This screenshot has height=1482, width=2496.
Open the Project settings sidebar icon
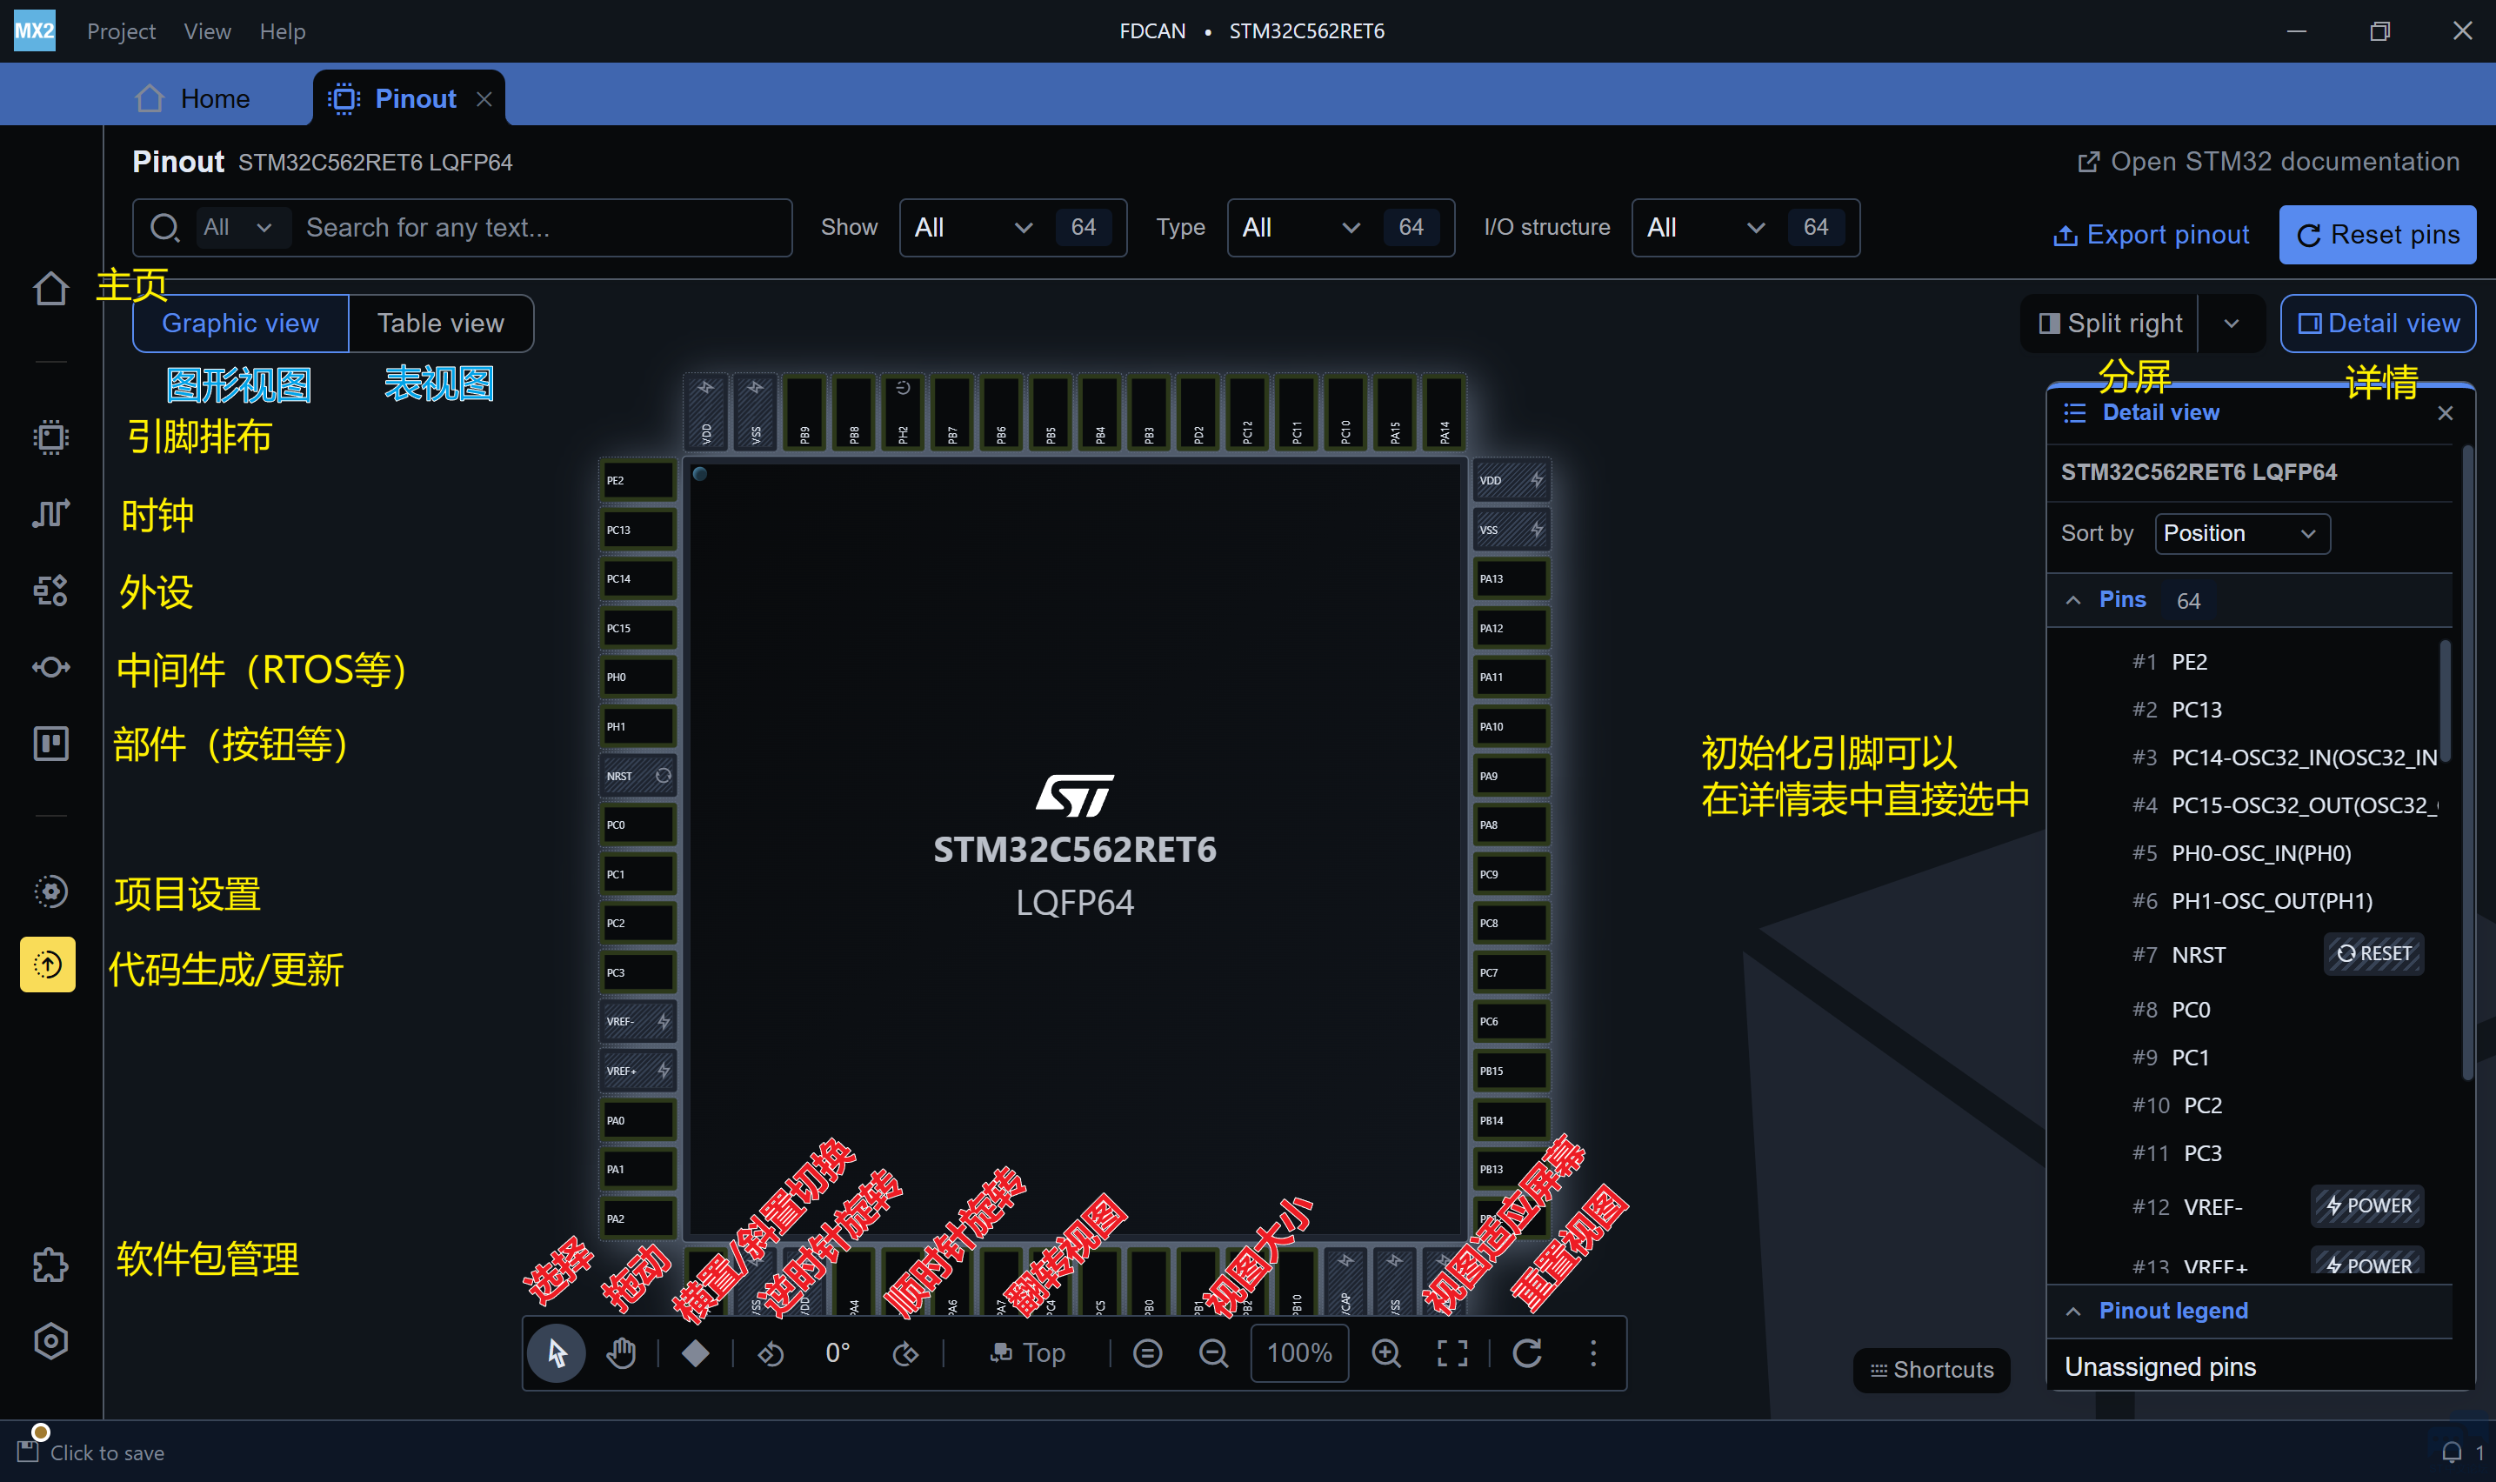pyautogui.click(x=50, y=891)
